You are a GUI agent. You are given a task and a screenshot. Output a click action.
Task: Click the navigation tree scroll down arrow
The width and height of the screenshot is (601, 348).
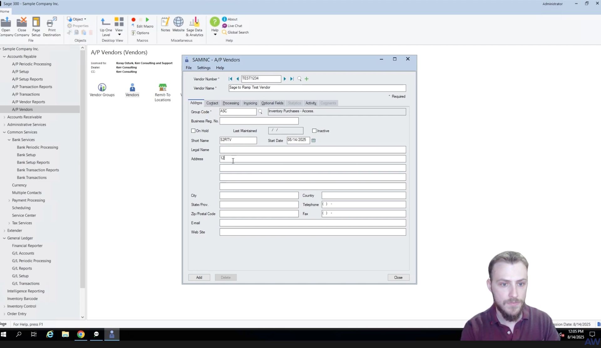tap(83, 317)
